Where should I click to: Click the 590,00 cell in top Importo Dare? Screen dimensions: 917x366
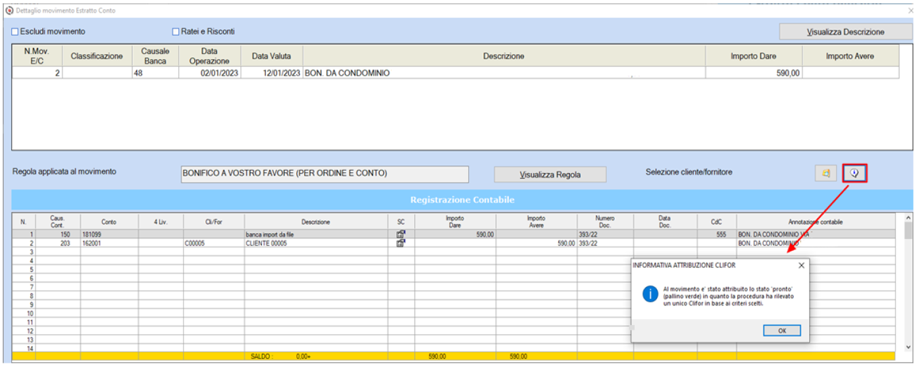[754, 73]
